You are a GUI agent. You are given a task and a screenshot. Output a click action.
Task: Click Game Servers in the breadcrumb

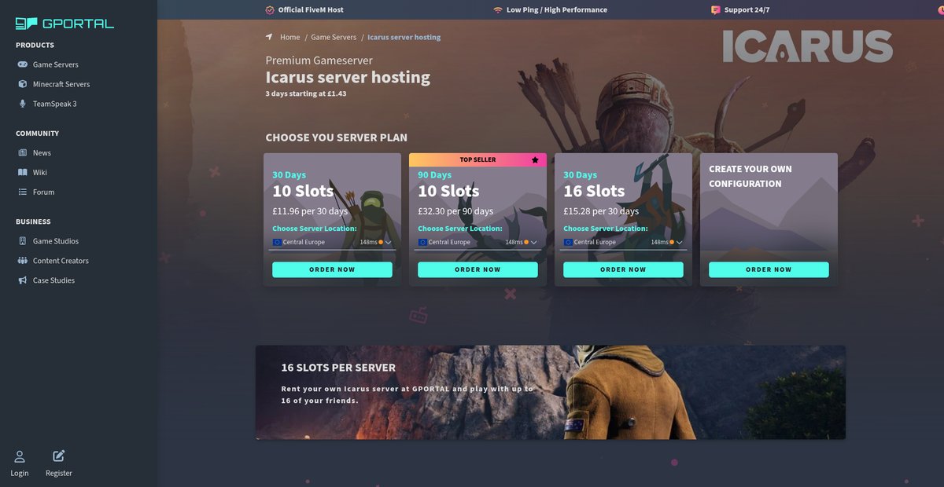click(334, 37)
